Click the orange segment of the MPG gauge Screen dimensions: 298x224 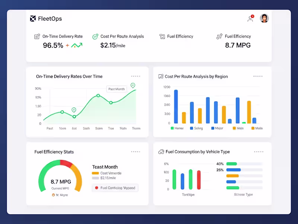(77, 177)
